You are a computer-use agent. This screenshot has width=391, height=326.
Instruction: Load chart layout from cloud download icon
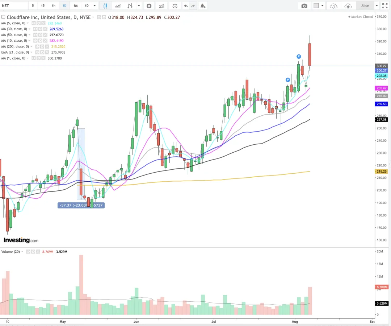(x=334, y=6)
